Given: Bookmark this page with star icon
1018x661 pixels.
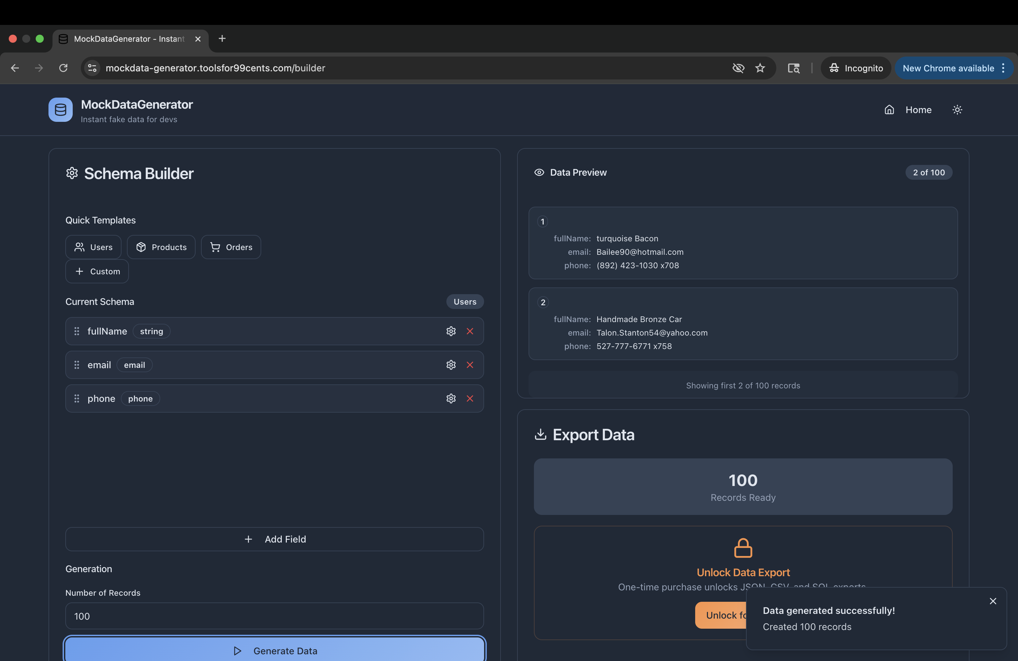Looking at the screenshot, I should tap(760, 68).
